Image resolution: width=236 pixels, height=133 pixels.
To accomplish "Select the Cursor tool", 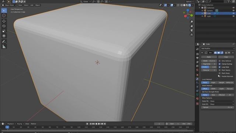I will point(4,16).
